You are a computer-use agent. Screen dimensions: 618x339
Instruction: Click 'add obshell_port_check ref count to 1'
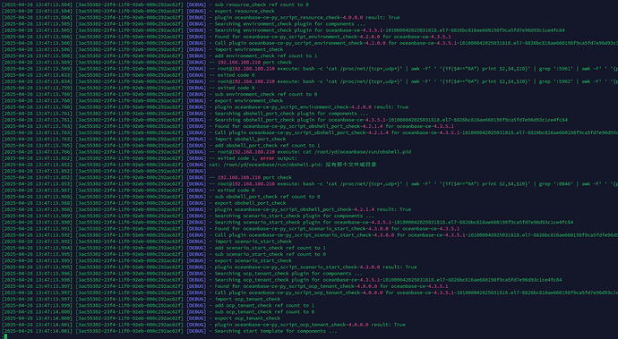tap(264, 145)
